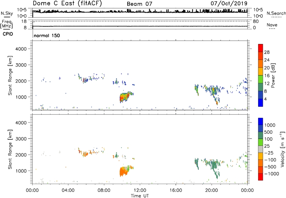Click the 'Velocity [m s-1]' colorbar label

coord(282,149)
